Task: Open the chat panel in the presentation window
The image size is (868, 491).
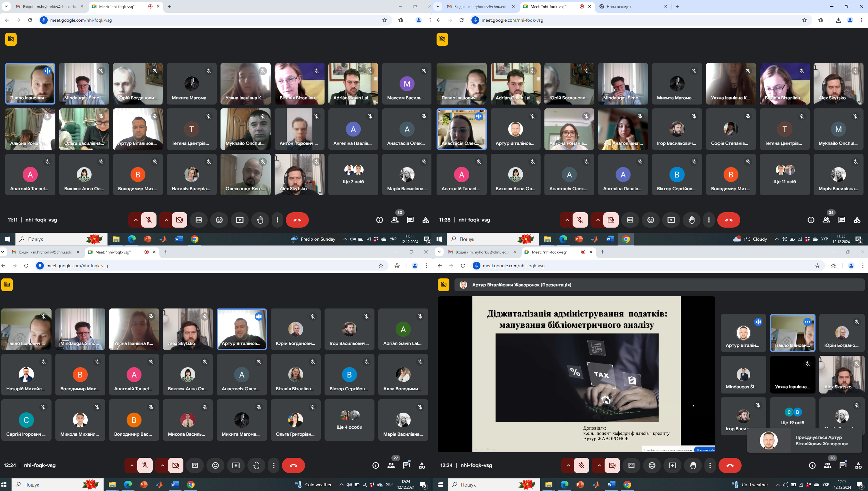Action: 843,465
